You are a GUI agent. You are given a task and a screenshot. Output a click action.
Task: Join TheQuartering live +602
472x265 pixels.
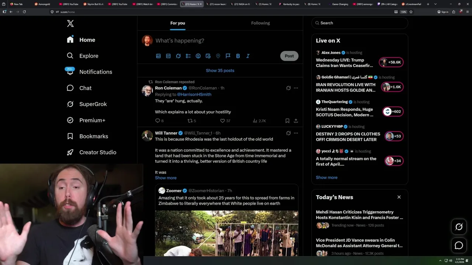tap(393, 112)
